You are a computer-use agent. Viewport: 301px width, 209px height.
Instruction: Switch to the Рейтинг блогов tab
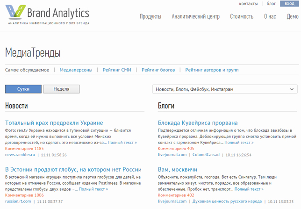point(158,70)
